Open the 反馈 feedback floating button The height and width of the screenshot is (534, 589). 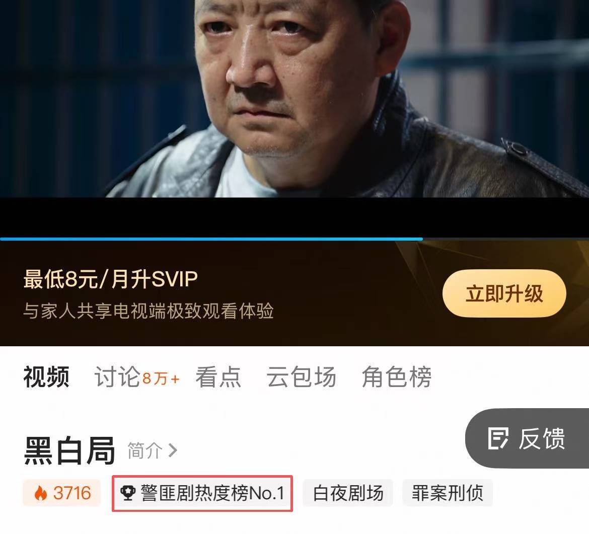527,438
